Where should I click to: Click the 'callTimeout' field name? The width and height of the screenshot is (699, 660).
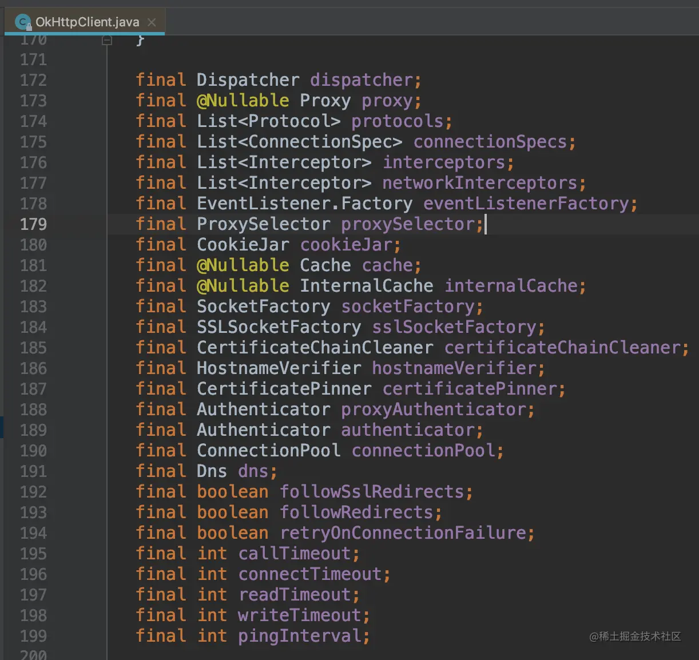pos(295,554)
